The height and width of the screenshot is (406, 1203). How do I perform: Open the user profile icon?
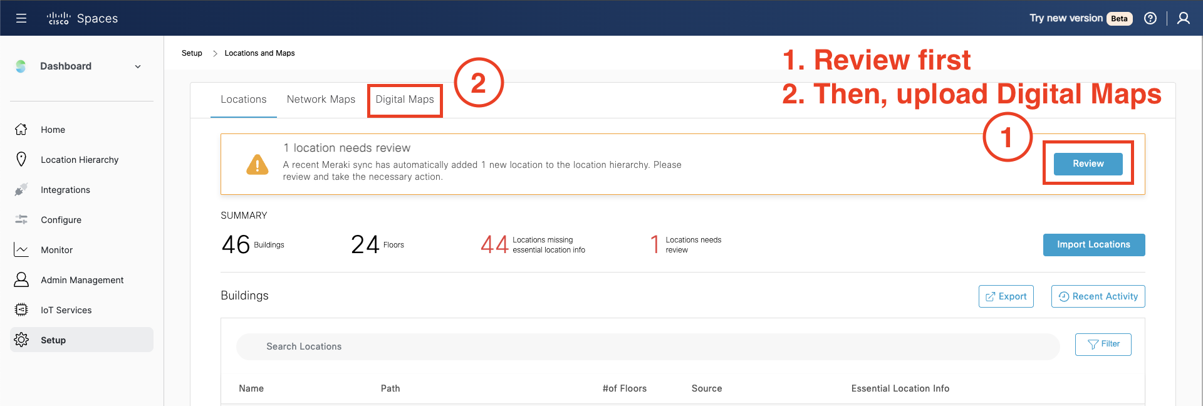point(1183,18)
